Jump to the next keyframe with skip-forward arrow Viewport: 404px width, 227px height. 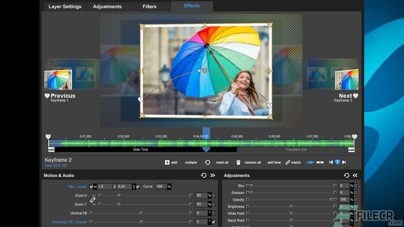tap(344, 162)
